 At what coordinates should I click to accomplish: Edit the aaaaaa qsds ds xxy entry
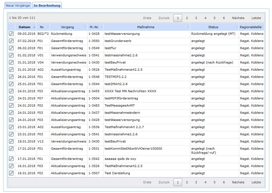click(11, 159)
